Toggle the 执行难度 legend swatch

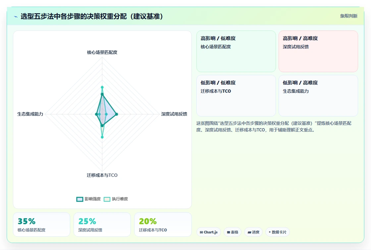coord(107,199)
